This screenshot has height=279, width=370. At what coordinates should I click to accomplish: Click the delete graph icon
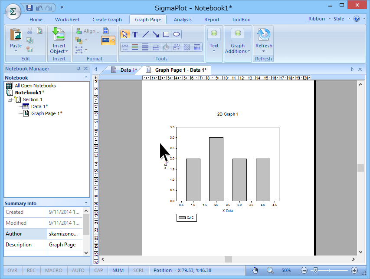click(x=29, y=50)
